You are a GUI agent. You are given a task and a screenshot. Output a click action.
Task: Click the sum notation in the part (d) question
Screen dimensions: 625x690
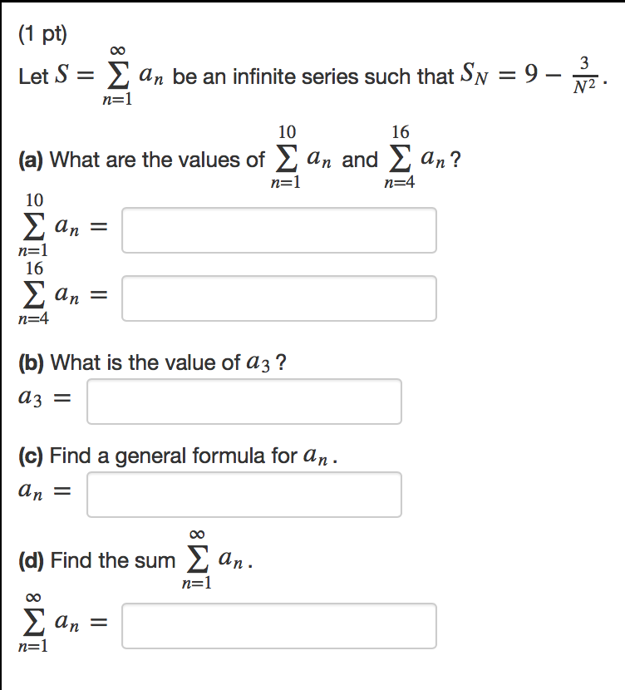pyautogui.click(x=198, y=559)
